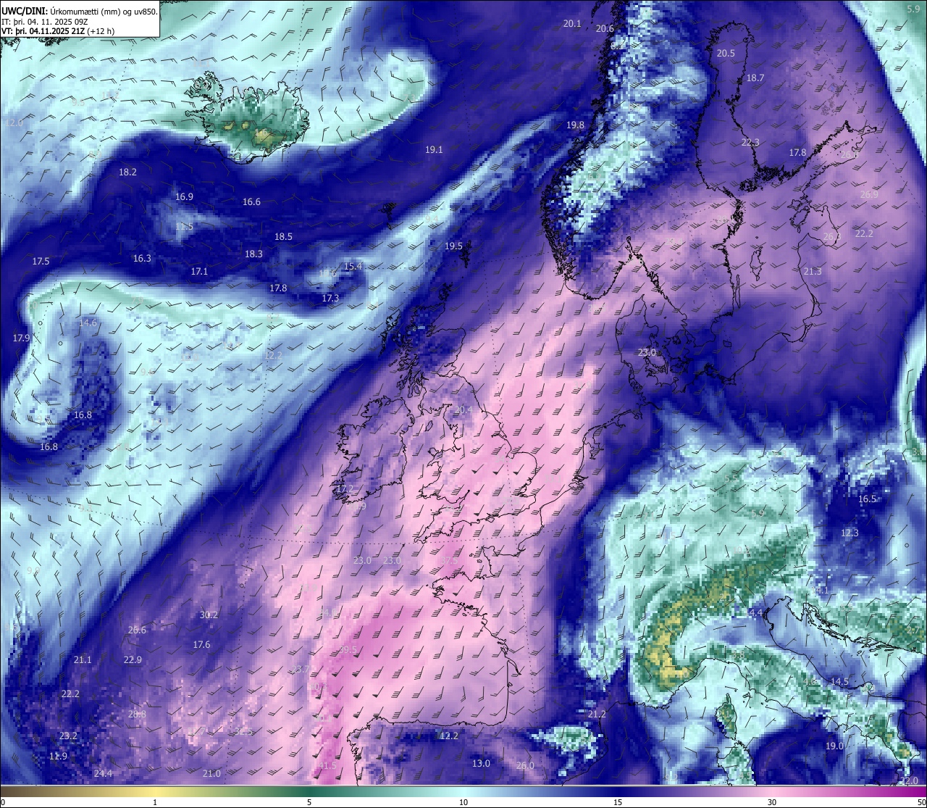
Task: Click the 30.2 value label
Action: tap(209, 615)
